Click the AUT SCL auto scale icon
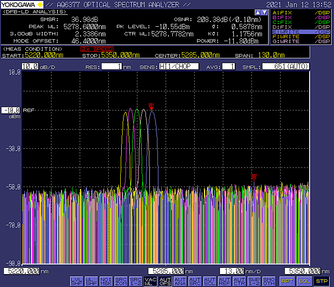The width and height of the screenshot is (334, 287). (209, 281)
